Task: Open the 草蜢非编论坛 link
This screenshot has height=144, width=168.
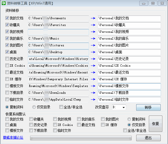Action: 13,138
